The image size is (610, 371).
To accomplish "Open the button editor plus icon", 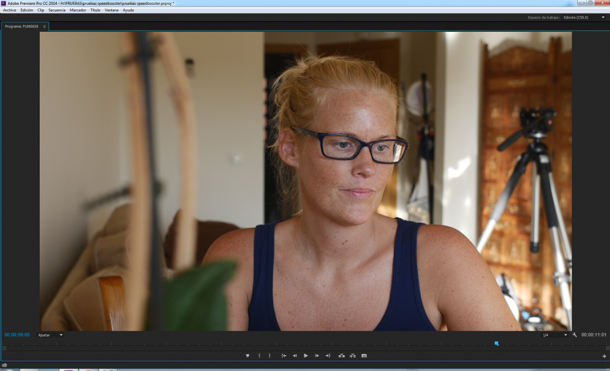I will coord(604,356).
